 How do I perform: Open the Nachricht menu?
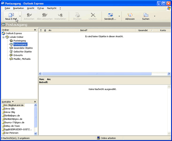click(x=52, y=8)
